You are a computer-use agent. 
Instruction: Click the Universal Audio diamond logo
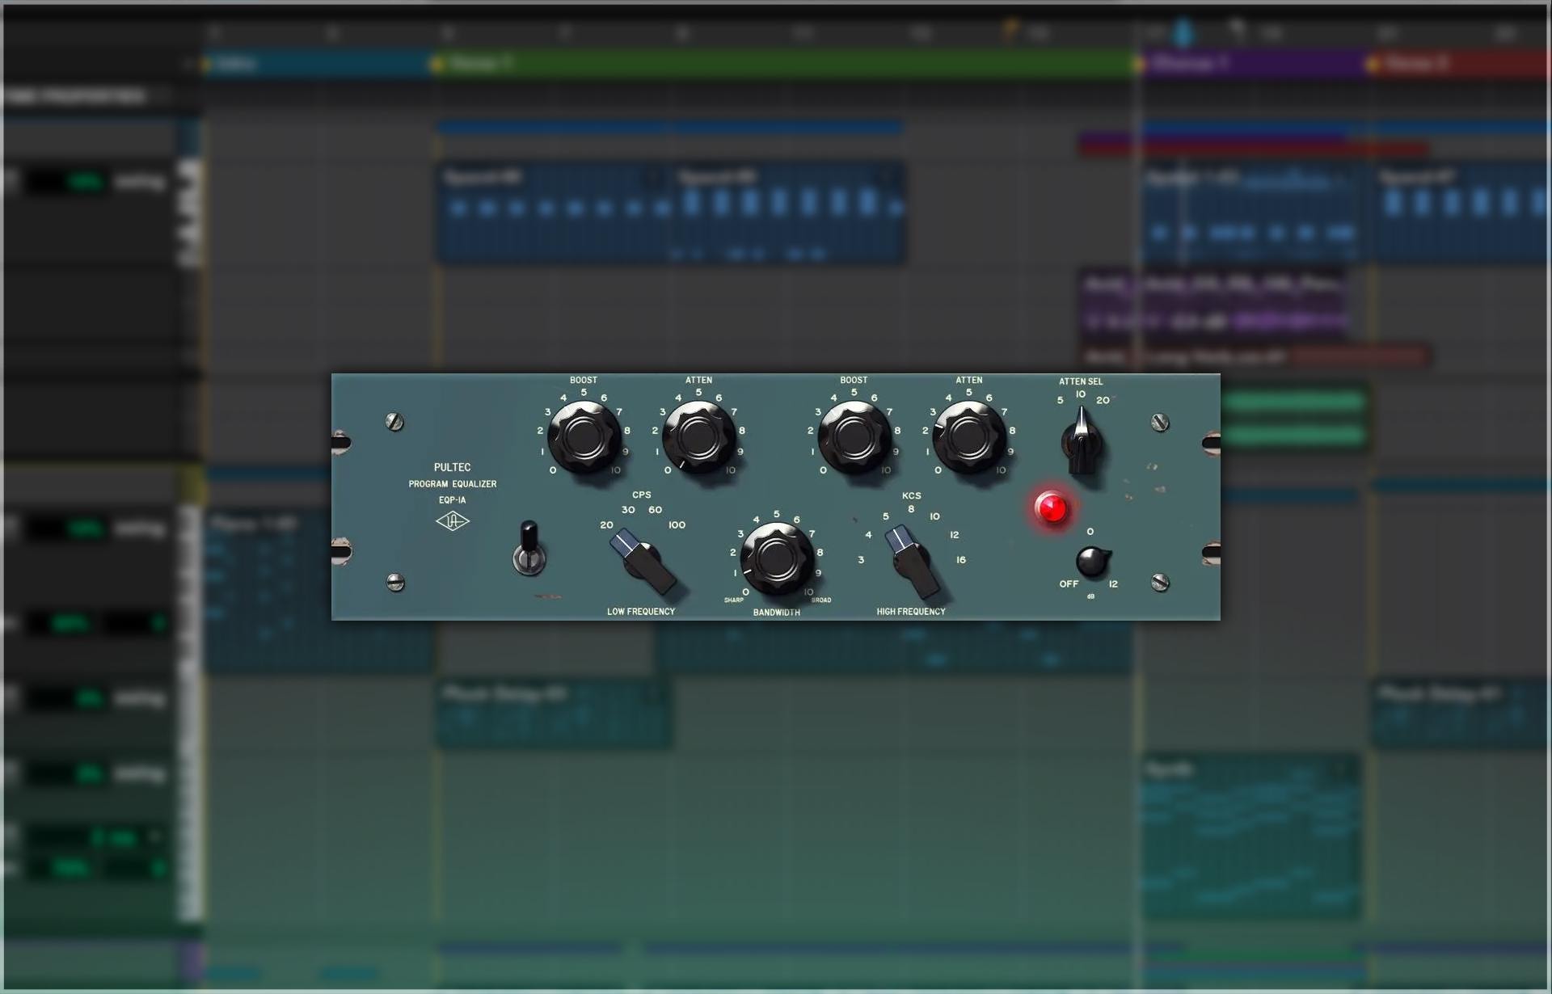click(453, 521)
